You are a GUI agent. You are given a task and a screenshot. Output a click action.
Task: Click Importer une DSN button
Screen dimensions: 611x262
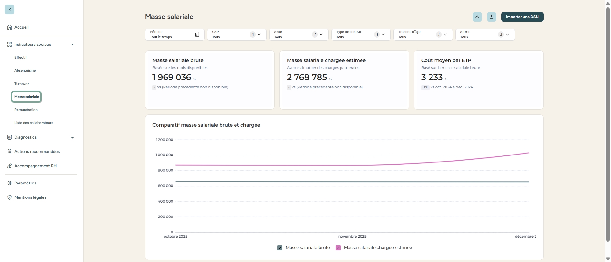(x=522, y=17)
